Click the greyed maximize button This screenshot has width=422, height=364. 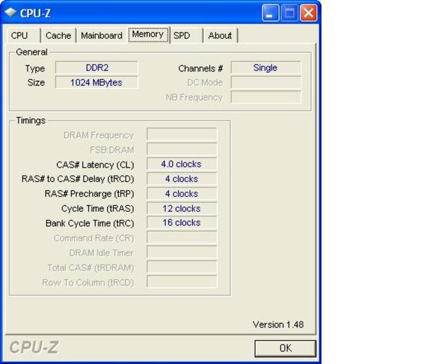[x=289, y=12]
